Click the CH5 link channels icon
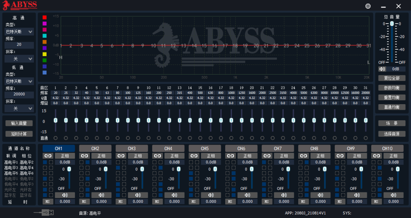 click(194, 156)
